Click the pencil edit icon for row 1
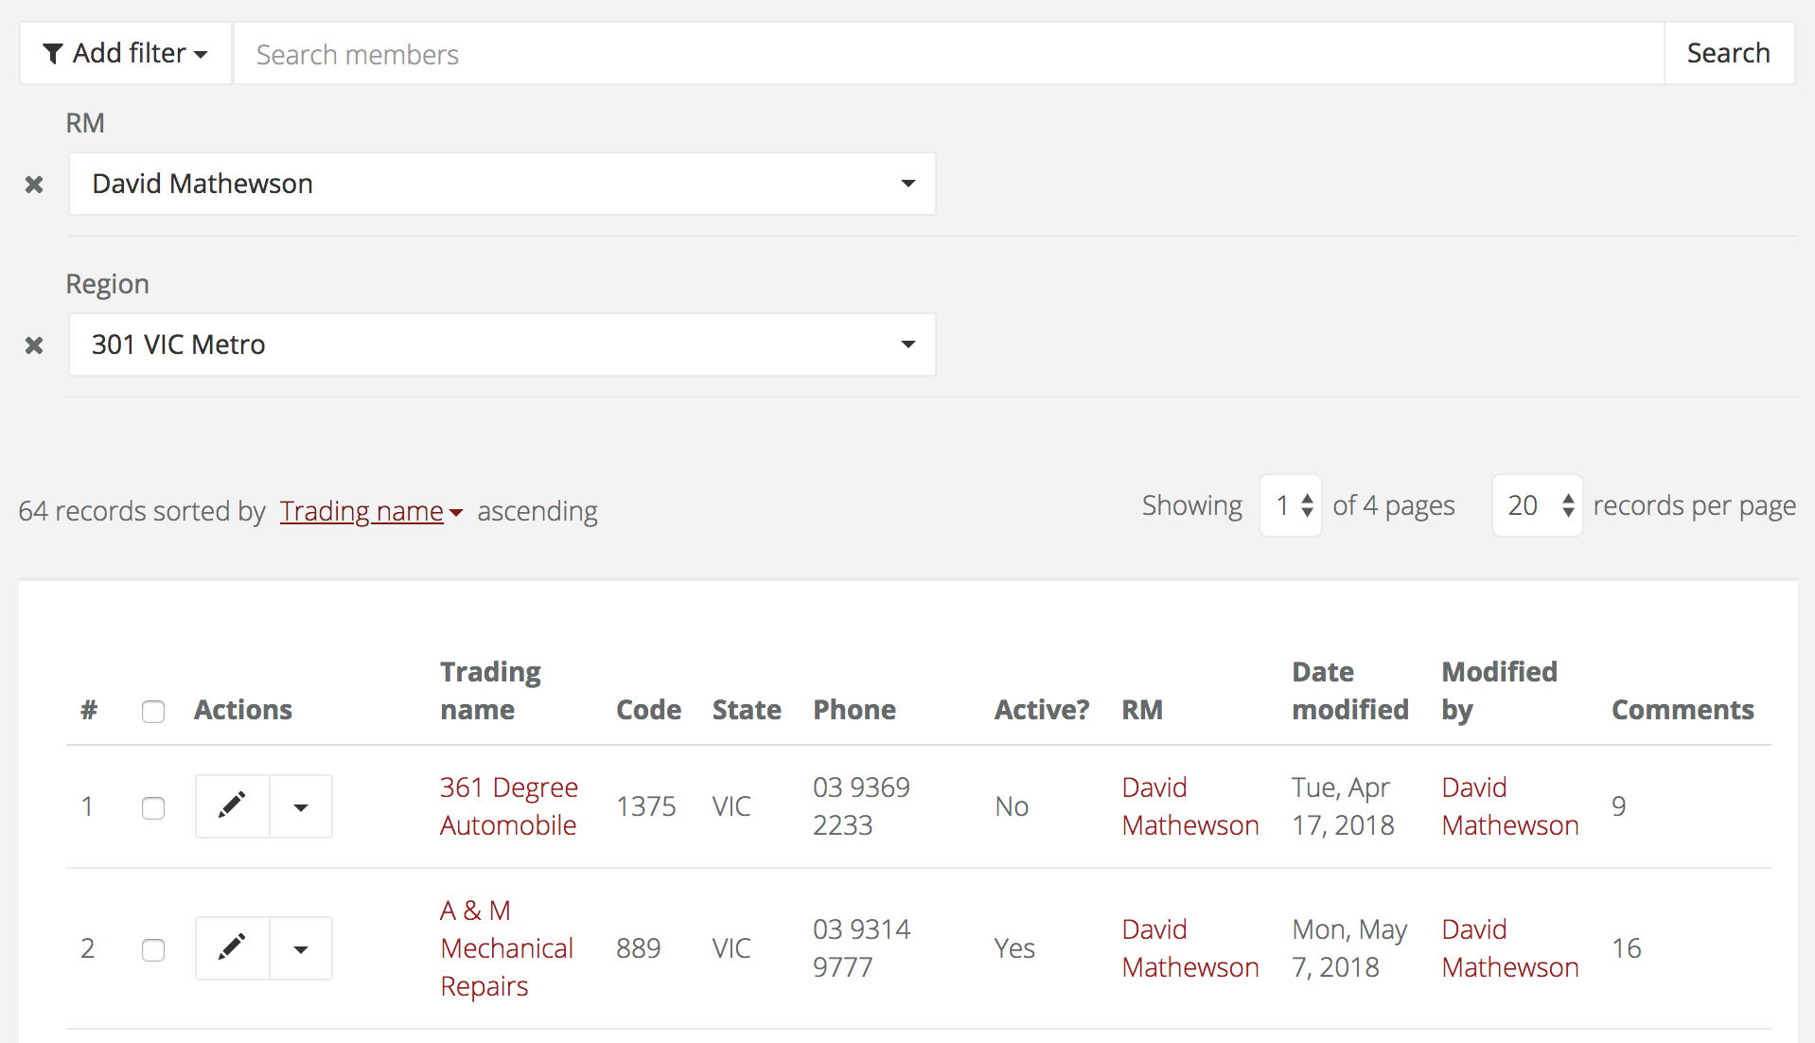 232,806
